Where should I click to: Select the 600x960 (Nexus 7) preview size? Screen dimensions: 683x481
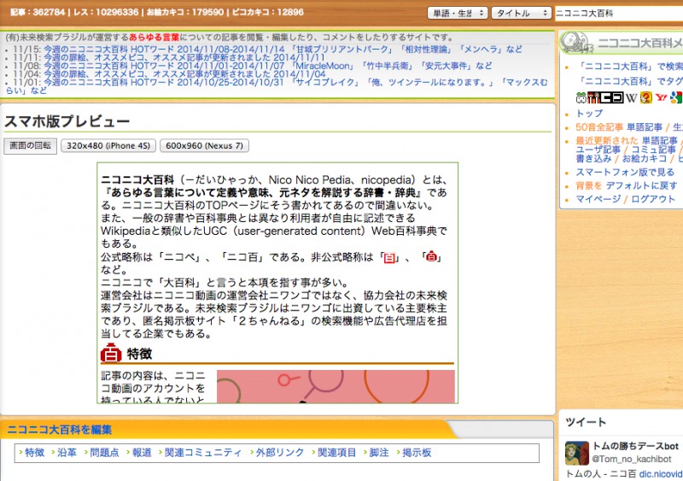204,145
